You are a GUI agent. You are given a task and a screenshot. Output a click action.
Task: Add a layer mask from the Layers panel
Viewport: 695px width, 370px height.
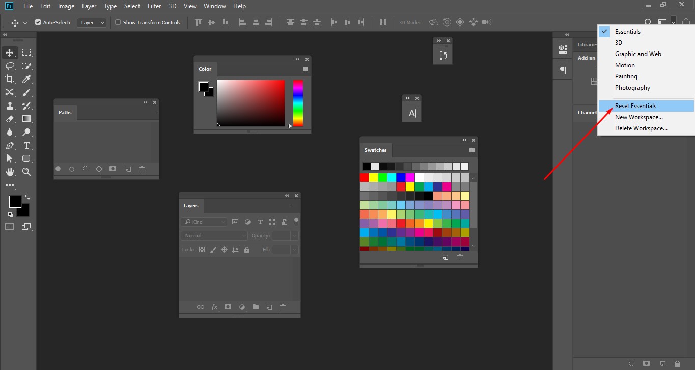click(x=228, y=307)
